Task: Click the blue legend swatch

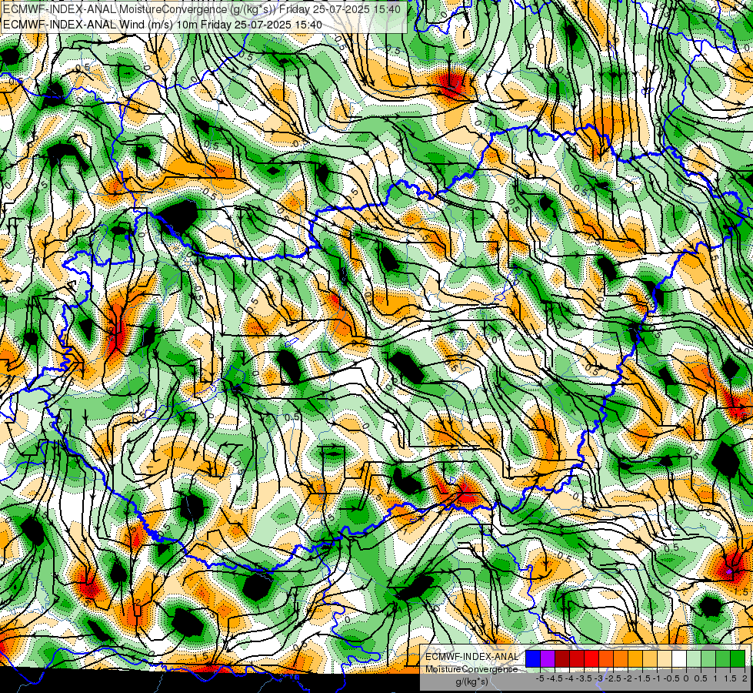Action: 533,658
